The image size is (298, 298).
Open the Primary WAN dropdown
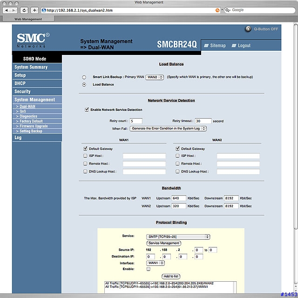155,77
